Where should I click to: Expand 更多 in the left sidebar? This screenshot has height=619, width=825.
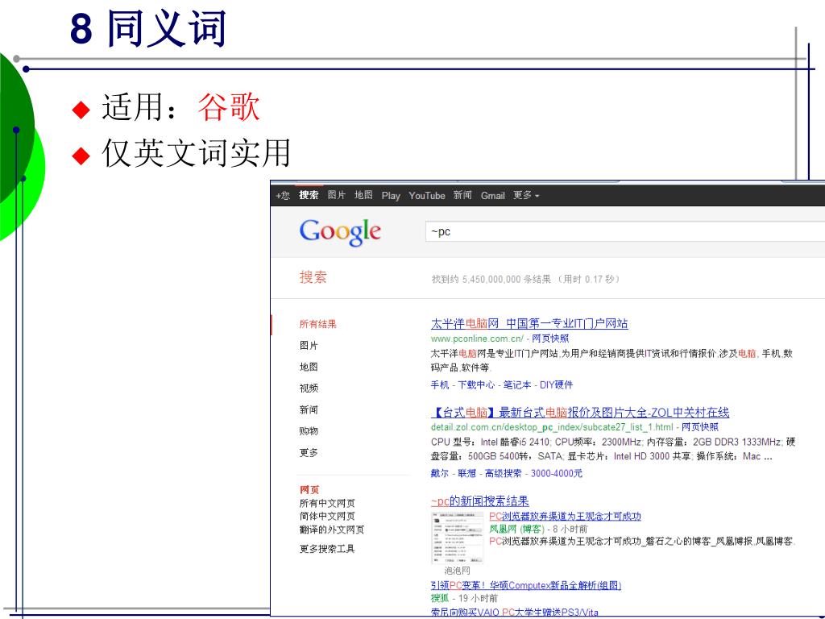pyautogui.click(x=309, y=453)
